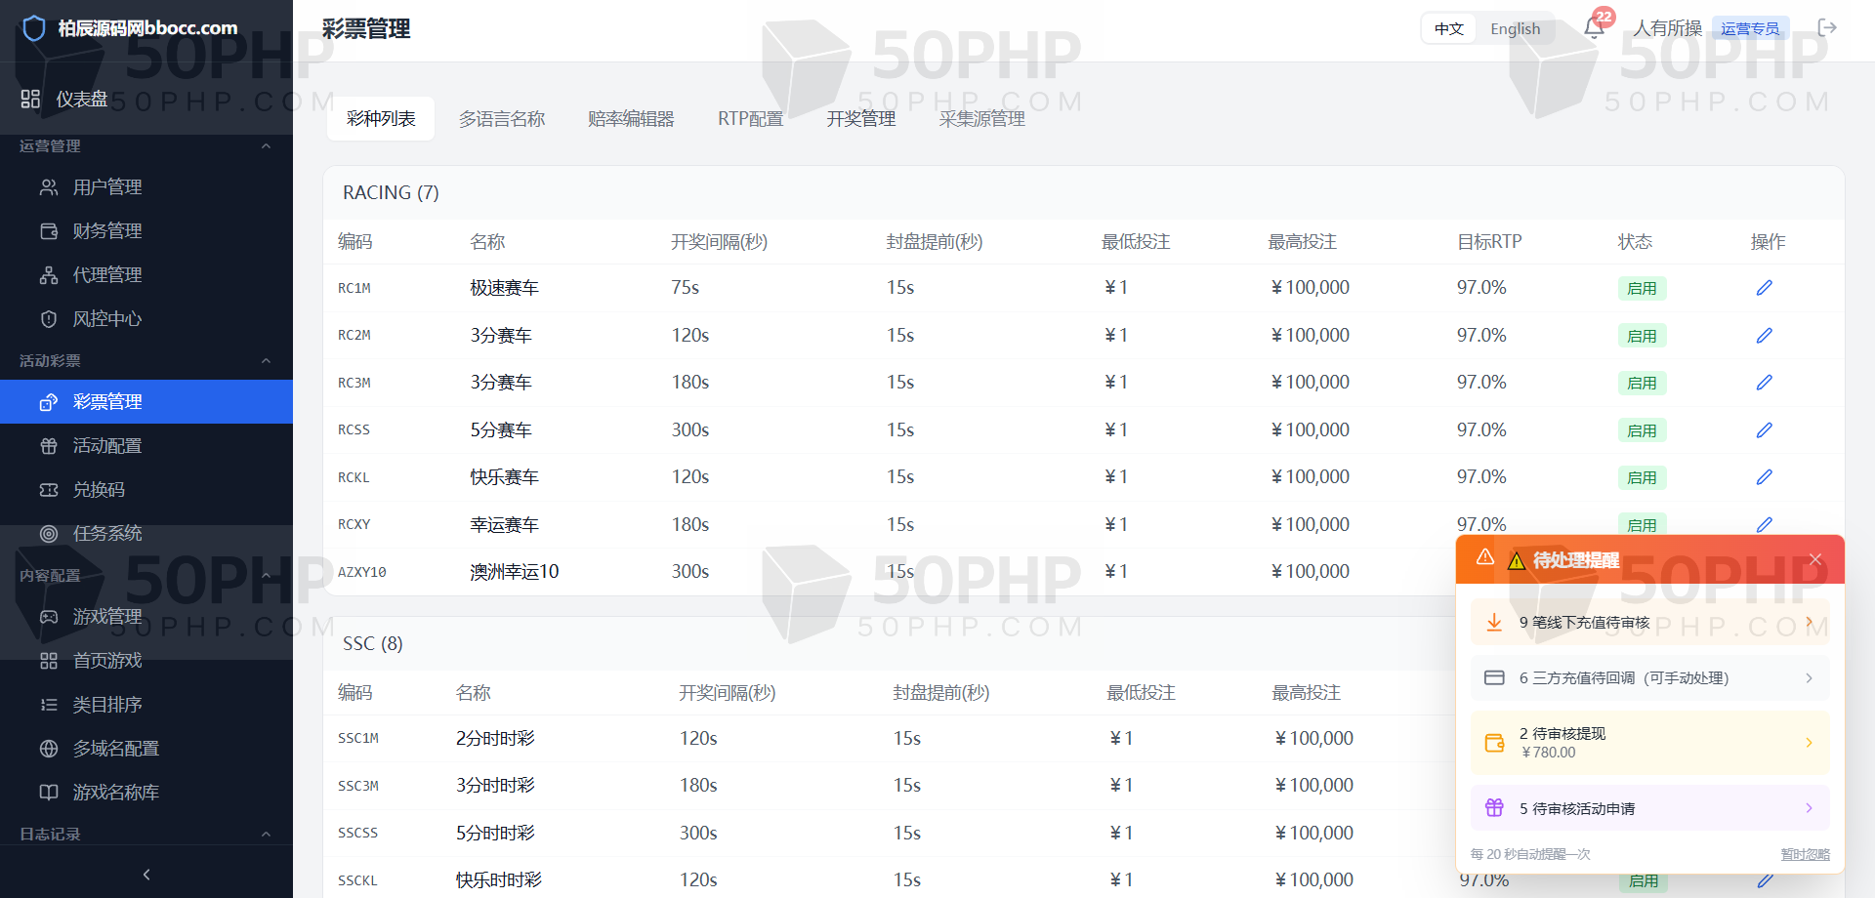1875x898 pixels.
Task: Open the 9 笔线下充值待审核 reminder
Action: click(x=1649, y=623)
